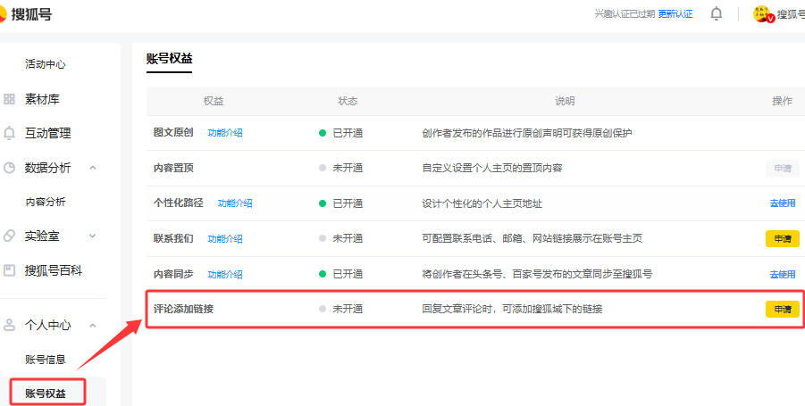
Task: Click 去使用 for 个性化路径
Action: [x=783, y=203]
